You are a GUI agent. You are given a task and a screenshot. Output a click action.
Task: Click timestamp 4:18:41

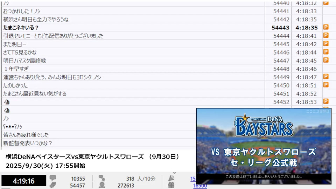(x=307, y=36)
